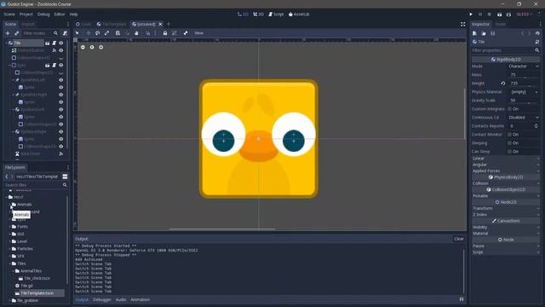Toggle the Can Sleep checkbox
The height and width of the screenshot is (307, 545).
click(510, 152)
